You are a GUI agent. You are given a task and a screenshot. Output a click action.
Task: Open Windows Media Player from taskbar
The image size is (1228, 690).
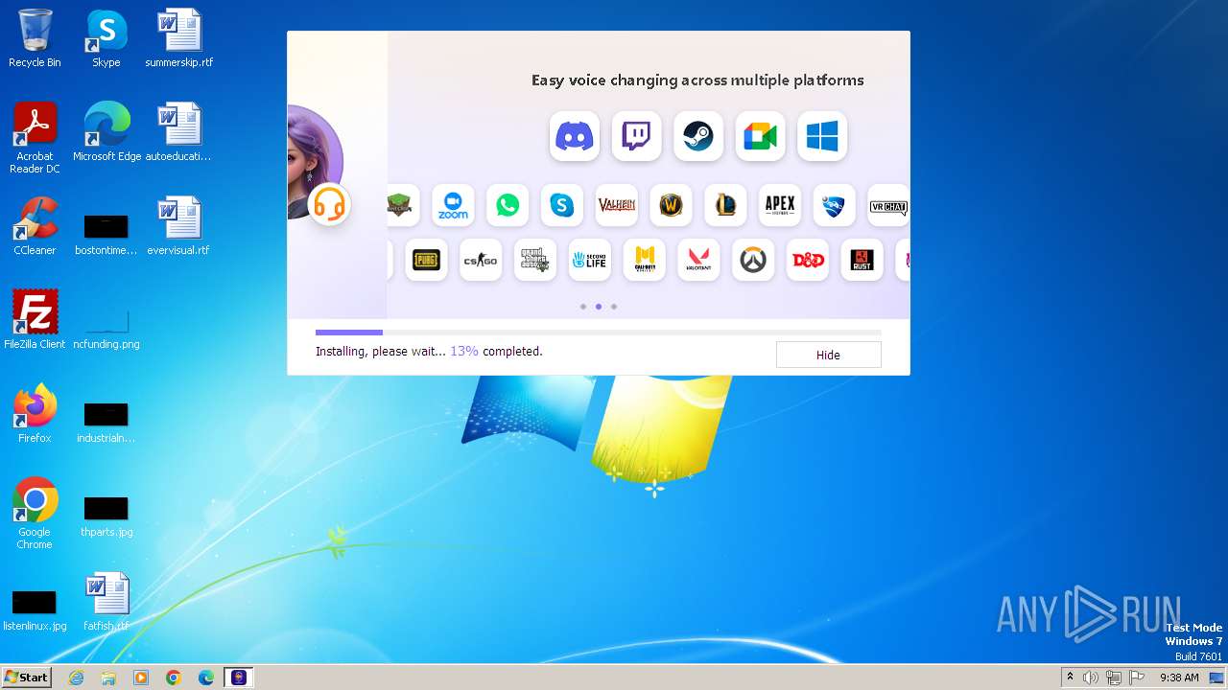click(141, 678)
